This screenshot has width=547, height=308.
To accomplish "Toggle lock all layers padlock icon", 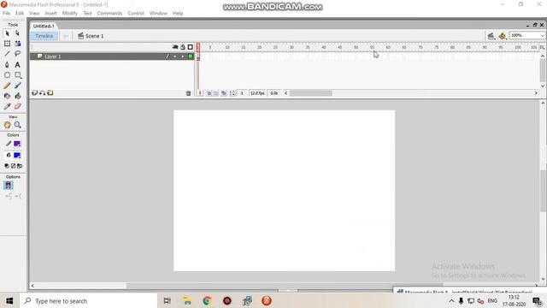I will coord(182,47).
